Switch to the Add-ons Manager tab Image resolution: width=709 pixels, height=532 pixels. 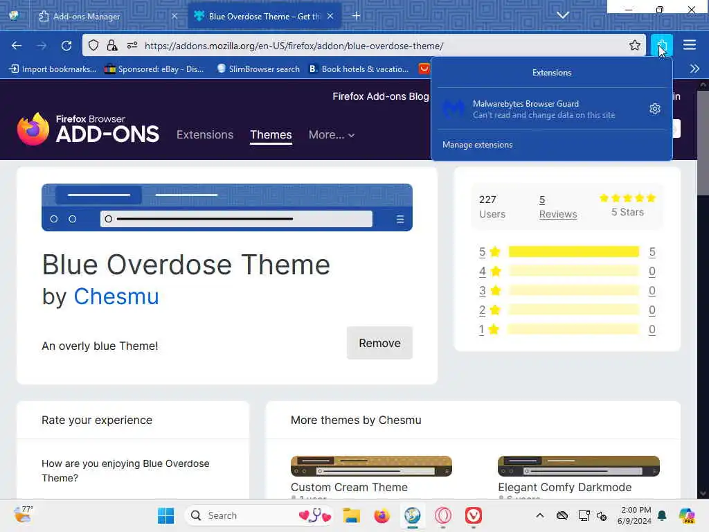[107, 17]
